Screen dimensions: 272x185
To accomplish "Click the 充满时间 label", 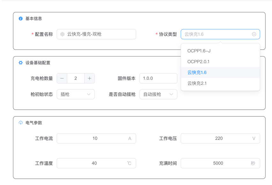I will tap(168, 163).
